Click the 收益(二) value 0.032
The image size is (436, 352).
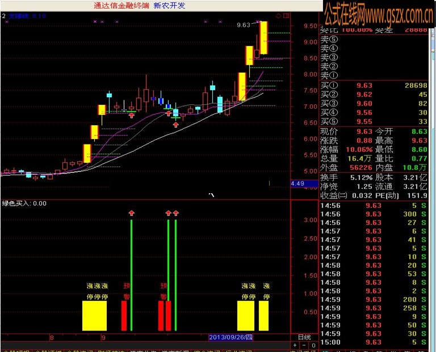362,196
